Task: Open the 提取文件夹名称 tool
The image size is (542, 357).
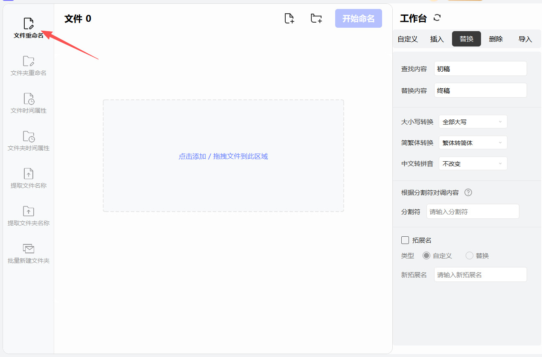Action: (x=29, y=212)
